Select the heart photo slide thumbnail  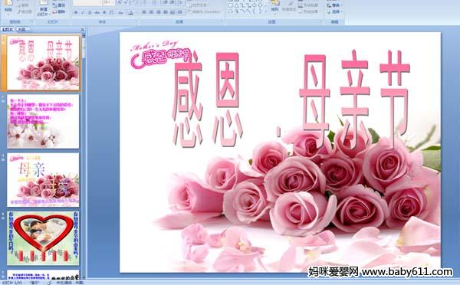(43, 238)
